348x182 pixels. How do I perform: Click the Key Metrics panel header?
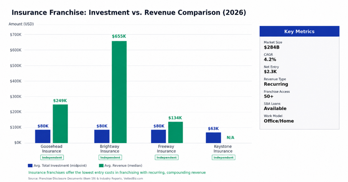[x=299, y=31]
